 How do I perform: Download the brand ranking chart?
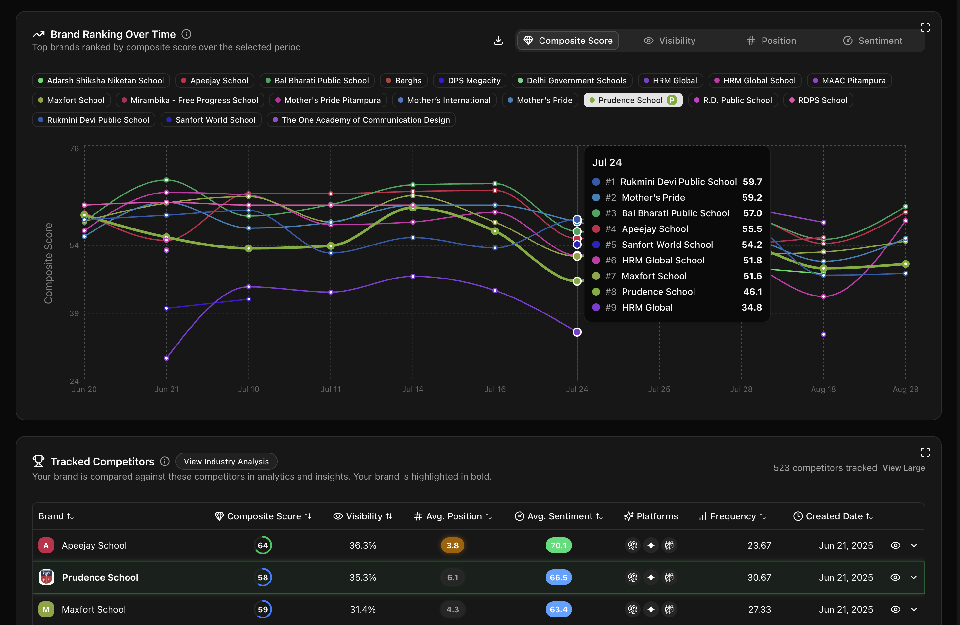[498, 41]
